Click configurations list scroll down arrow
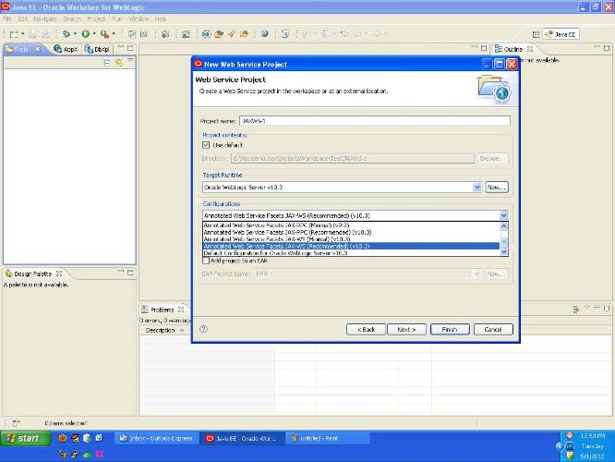Image resolution: width=615 pixels, height=462 pixels. point(504,252)
